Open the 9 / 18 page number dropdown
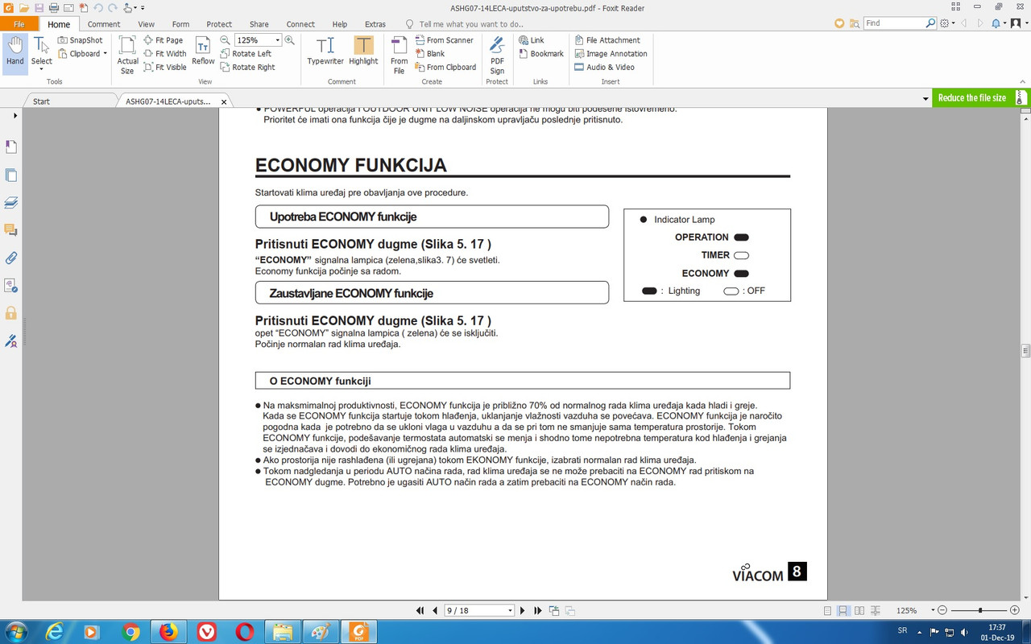Screen dimensions: 1031x644 pos(510,611)
